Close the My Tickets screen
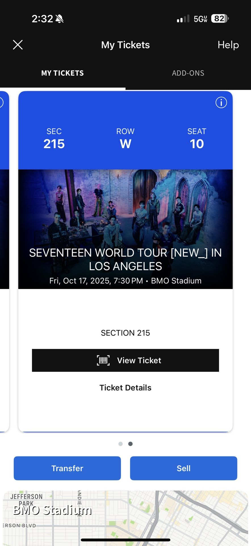 pyautogui.click(x=18, y=45)
